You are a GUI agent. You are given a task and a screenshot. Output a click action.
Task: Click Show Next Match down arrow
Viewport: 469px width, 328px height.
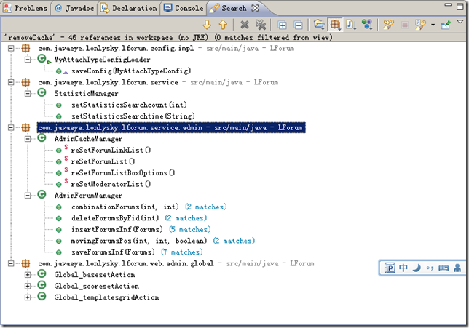pyautogui.click(x=207, y=25)
